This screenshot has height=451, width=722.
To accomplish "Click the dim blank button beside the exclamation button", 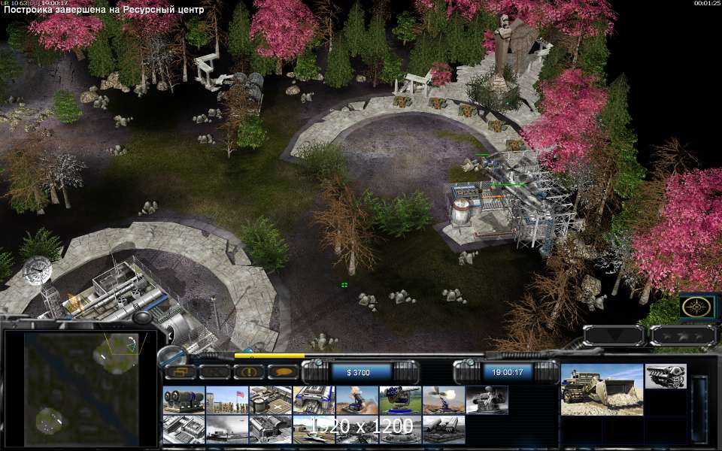I will [x=214, y=372].
